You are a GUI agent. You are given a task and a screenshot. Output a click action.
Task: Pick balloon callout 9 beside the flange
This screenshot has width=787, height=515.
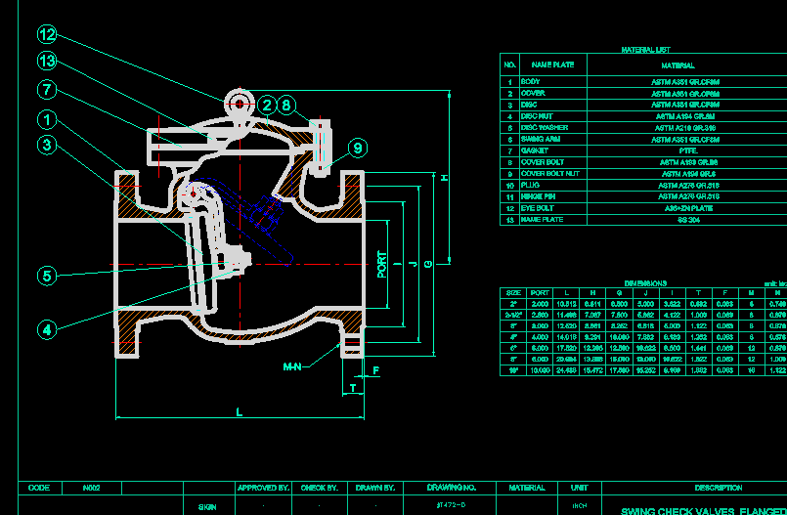358,148
